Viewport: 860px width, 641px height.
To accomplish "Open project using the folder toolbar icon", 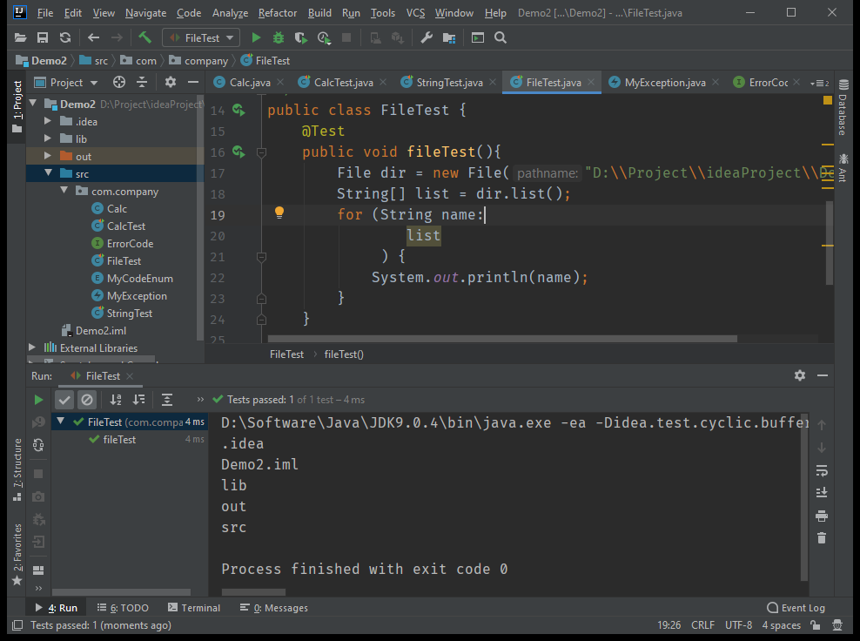I will (20, 37).
